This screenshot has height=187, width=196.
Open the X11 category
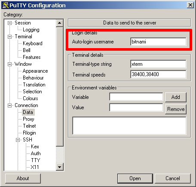35,167
